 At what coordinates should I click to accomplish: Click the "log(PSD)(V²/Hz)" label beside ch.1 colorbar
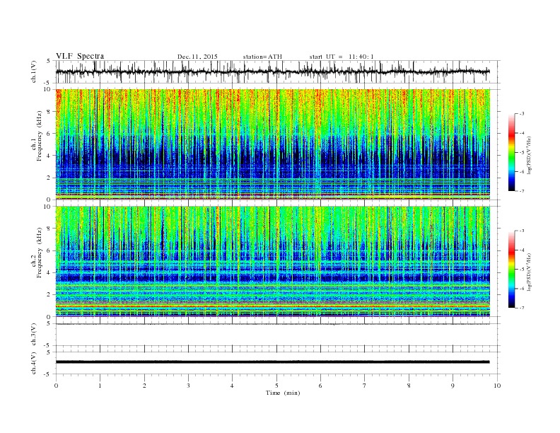click(529, 155)
